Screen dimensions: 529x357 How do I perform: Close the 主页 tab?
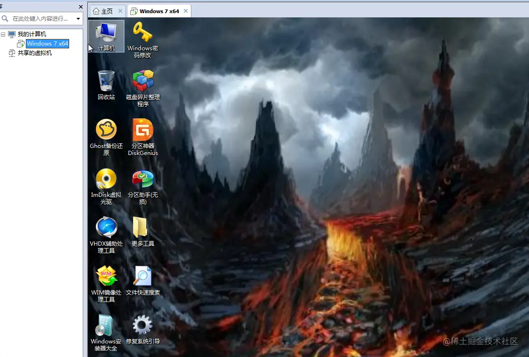tap(120, 11)
